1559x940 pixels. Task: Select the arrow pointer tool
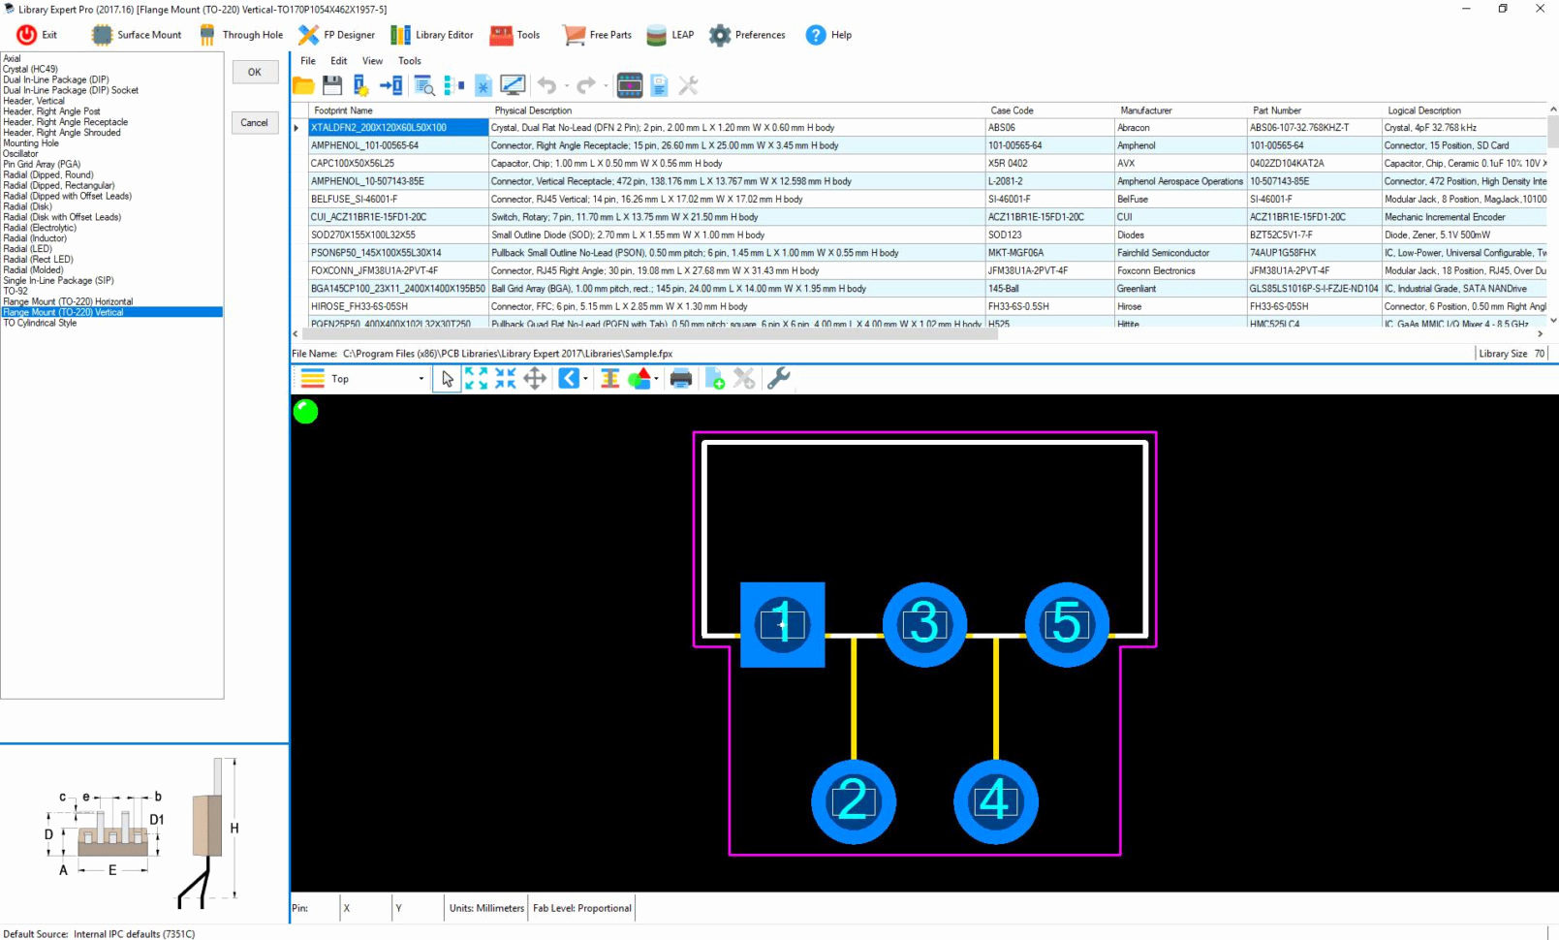(447, 379)
